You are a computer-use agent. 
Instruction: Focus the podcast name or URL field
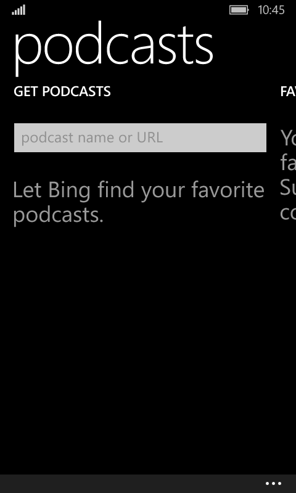click(141, 137)
